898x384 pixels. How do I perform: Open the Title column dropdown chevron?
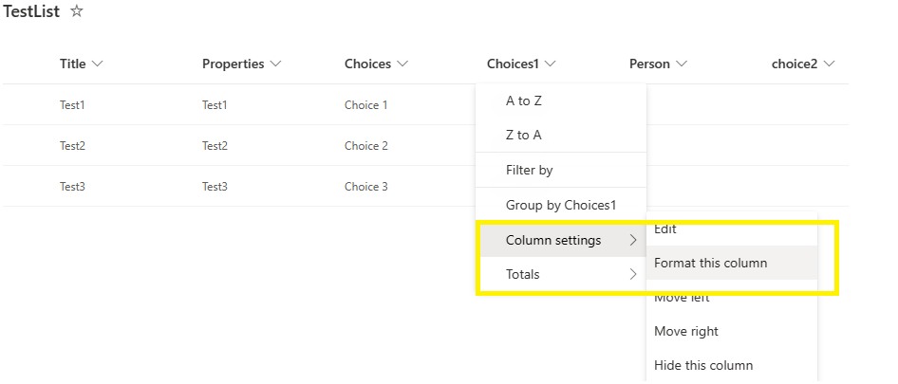coord(96,64)
